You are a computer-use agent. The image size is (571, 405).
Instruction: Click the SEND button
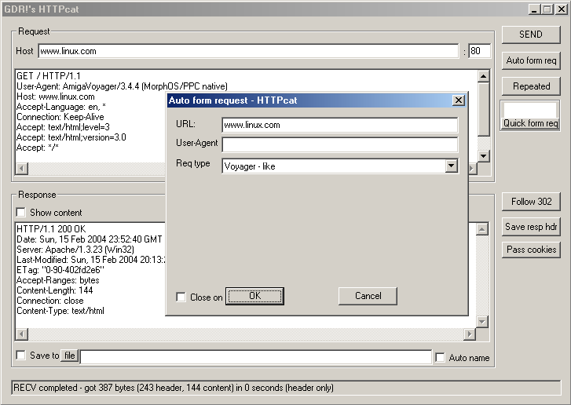pos(531,35)
